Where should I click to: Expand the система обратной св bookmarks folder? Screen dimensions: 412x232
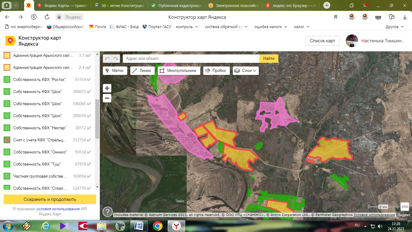click(x=226, y=27)
